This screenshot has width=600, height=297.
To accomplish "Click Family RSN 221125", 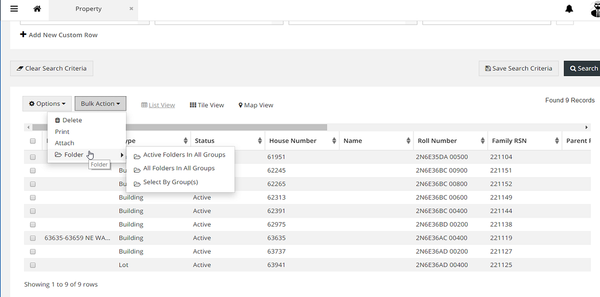I will click(x=501, y=265).
